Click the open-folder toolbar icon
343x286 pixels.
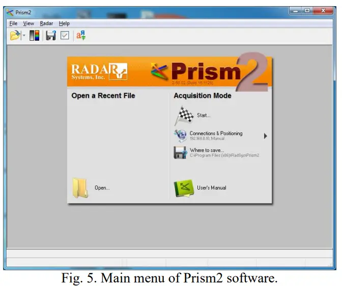click(x=15, y=35)
